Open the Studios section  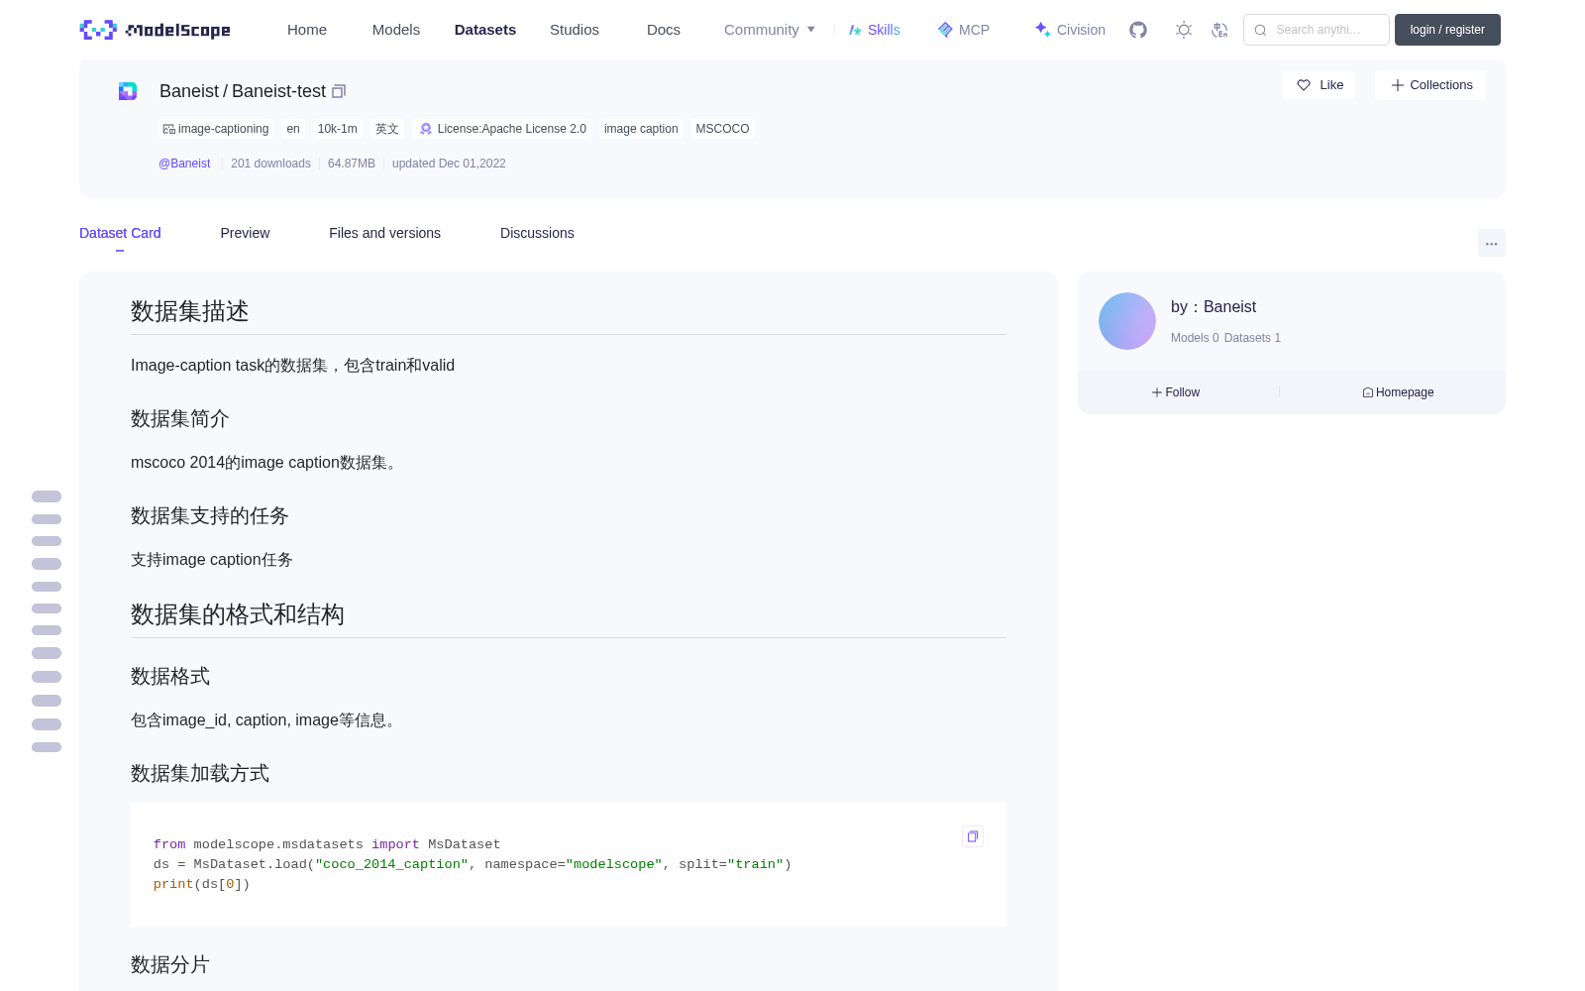pos(575,30)
